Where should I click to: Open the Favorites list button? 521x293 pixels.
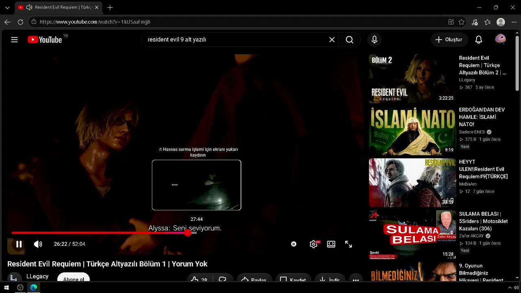[x=488, y=22]
